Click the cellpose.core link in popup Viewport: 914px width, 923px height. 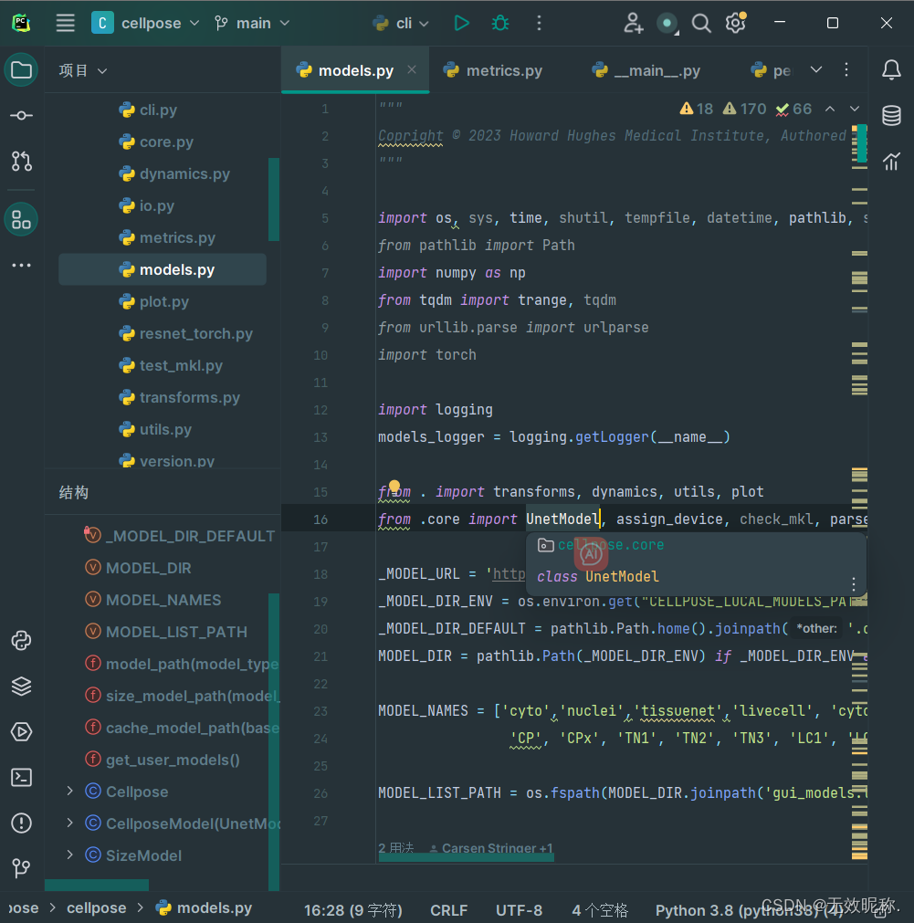[x=611, y=545]
